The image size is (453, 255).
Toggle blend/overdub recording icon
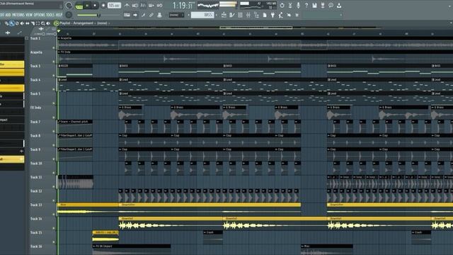151,6
